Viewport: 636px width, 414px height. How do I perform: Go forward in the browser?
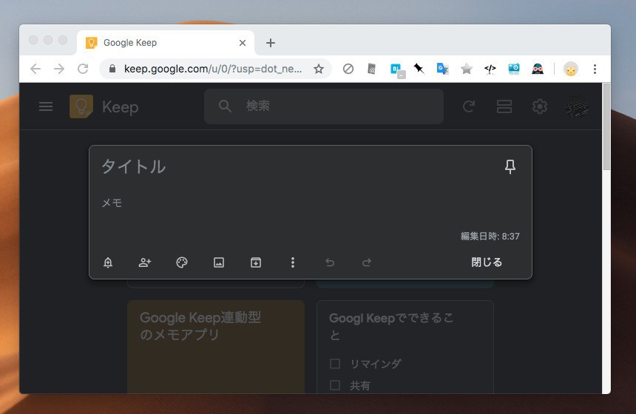click(x=59, y=69)
